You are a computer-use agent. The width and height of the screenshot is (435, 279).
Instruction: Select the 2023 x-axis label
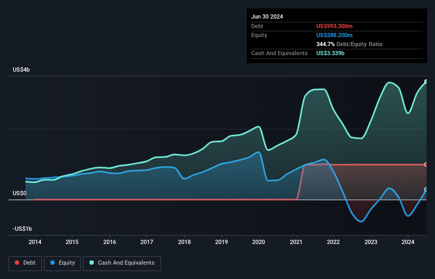pos(371,242)
